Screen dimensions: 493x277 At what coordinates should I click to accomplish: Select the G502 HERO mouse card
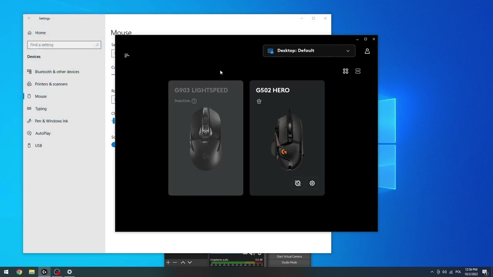coord(287,138)
